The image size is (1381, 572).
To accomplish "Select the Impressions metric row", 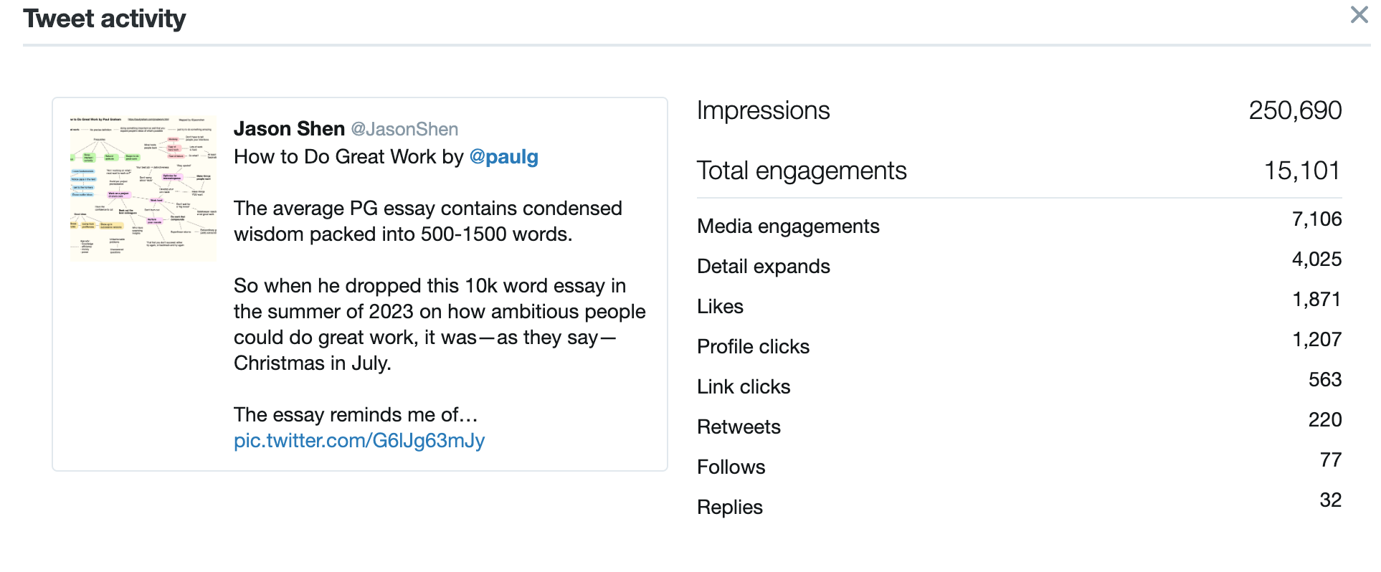I will (1019, 110).
